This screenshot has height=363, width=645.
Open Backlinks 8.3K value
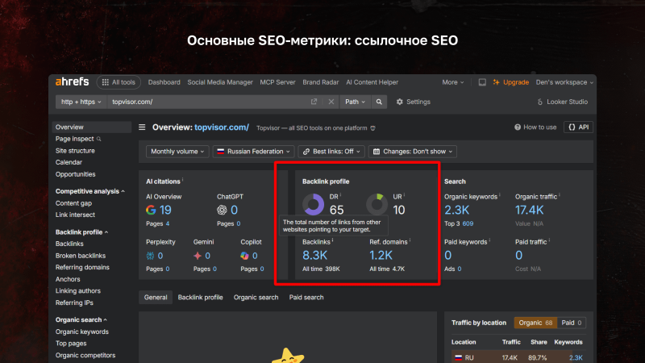(314, 256)
